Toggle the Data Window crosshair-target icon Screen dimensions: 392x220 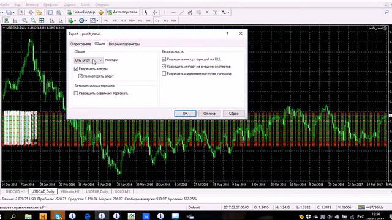click(x=31, y=12)
